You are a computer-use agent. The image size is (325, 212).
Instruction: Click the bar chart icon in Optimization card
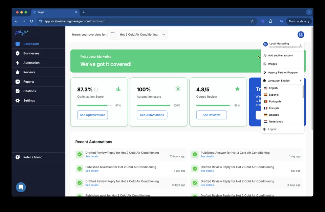[118, 89]
